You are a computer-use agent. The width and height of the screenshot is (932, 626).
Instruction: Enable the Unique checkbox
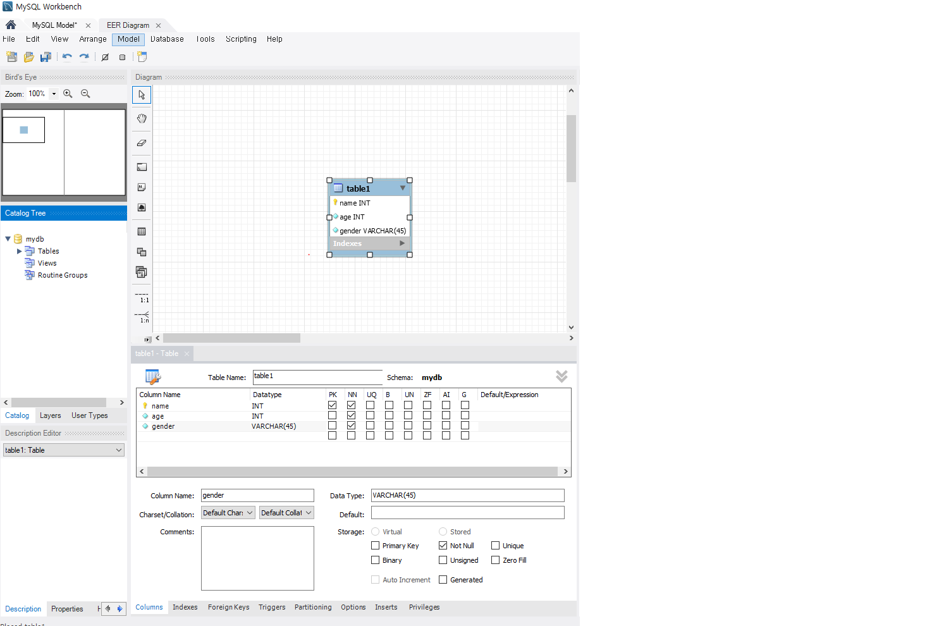(x=495, y=546)
